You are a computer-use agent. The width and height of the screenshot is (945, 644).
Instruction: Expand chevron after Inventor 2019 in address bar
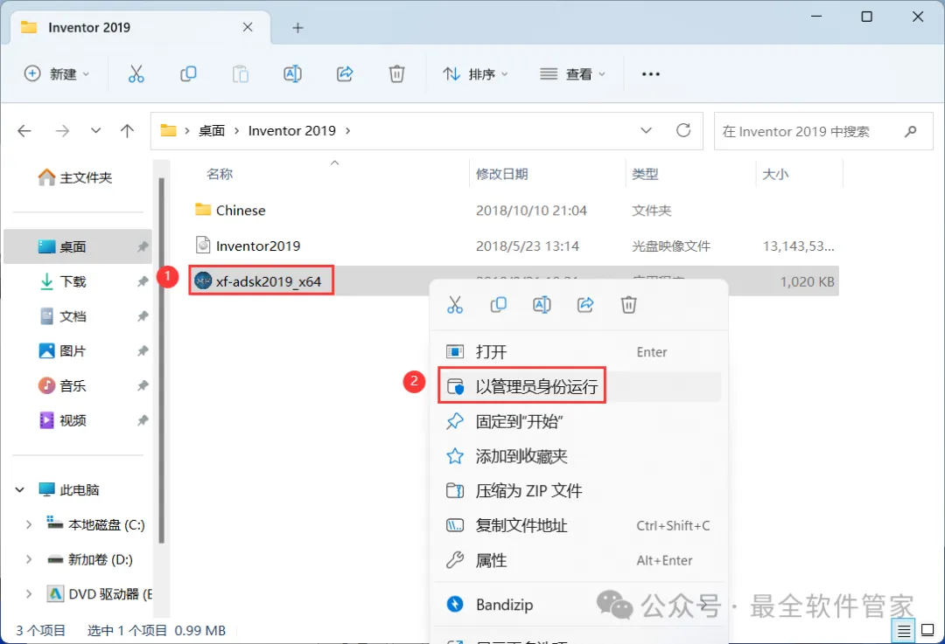pos(347,130)
